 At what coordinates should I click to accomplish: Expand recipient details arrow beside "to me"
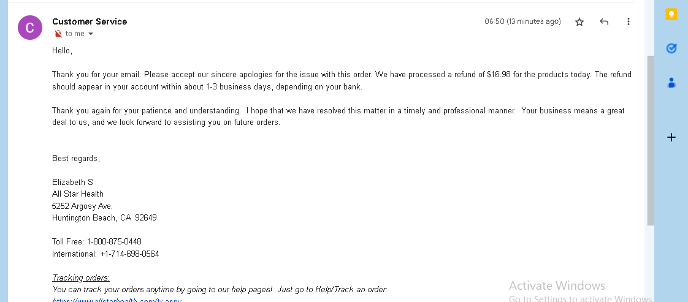click(x=91, y=34)
